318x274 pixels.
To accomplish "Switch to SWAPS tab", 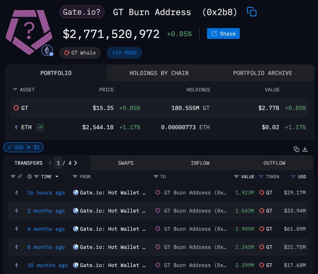I will 126,163.
